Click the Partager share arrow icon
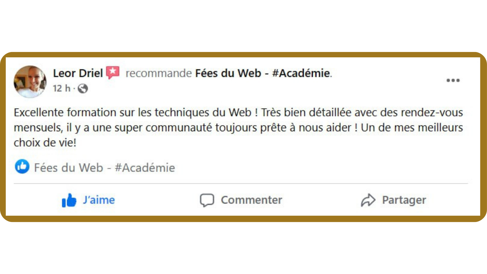487x274 pixels. click(368, 200)
